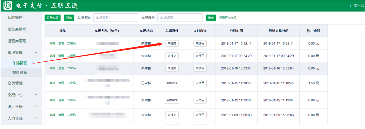Click the 注册车场 button
Image resolution: width=365 pixels, height=129 pixels.
click(x=53, y=18)
